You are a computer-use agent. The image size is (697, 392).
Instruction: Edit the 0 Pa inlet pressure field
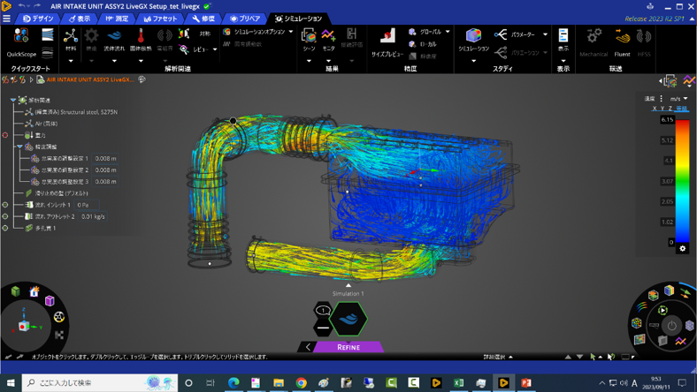[87, 205]
